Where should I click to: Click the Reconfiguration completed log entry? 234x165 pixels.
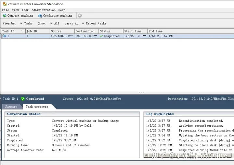pyautogui.click(x=201, y=121)
